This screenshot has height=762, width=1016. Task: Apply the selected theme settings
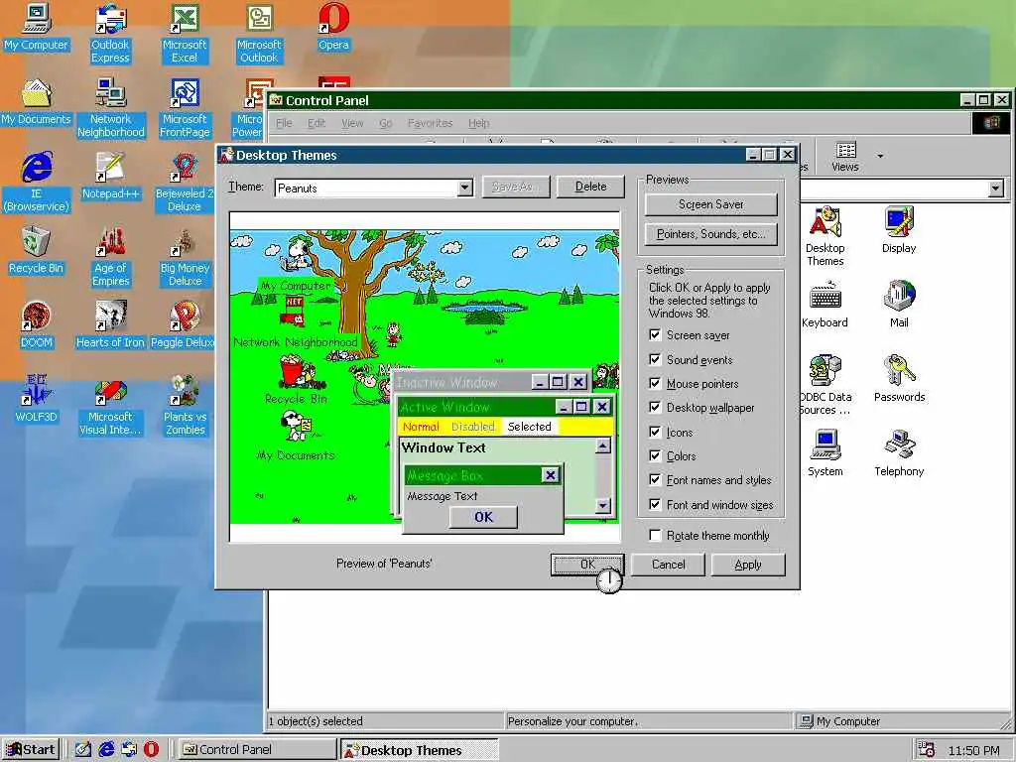pyautogui.click(x=748, y=565)
